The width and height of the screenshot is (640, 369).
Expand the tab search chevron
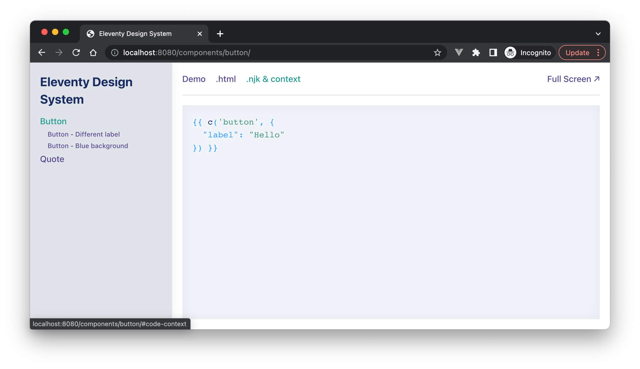point(598,34)
